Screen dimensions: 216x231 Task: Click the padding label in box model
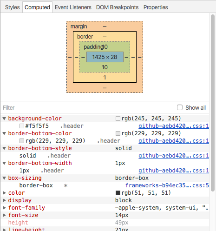point(93,47)
